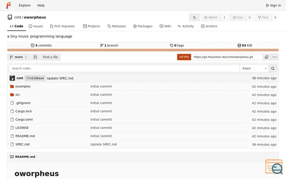286x179 pixels.
Task: Open the LICENSE file
Action: (x=22, y=128)
